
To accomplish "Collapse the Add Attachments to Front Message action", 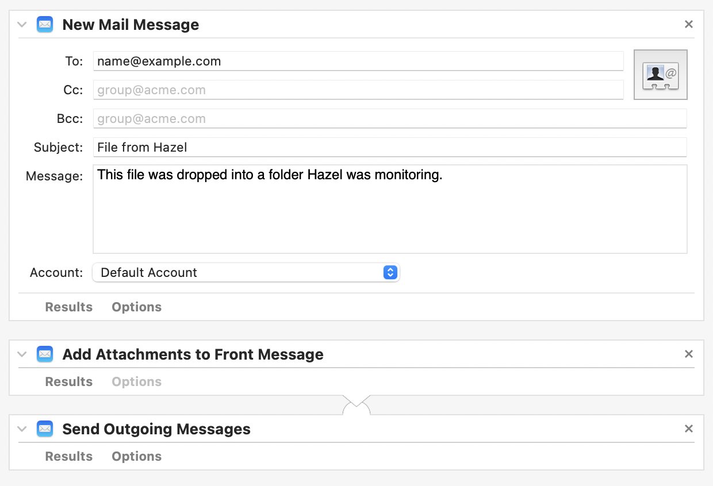I will (22, 354).
